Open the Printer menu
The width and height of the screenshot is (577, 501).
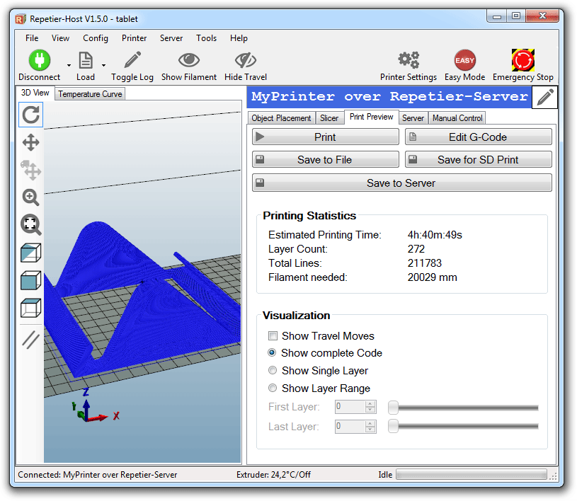coord(134,38)
